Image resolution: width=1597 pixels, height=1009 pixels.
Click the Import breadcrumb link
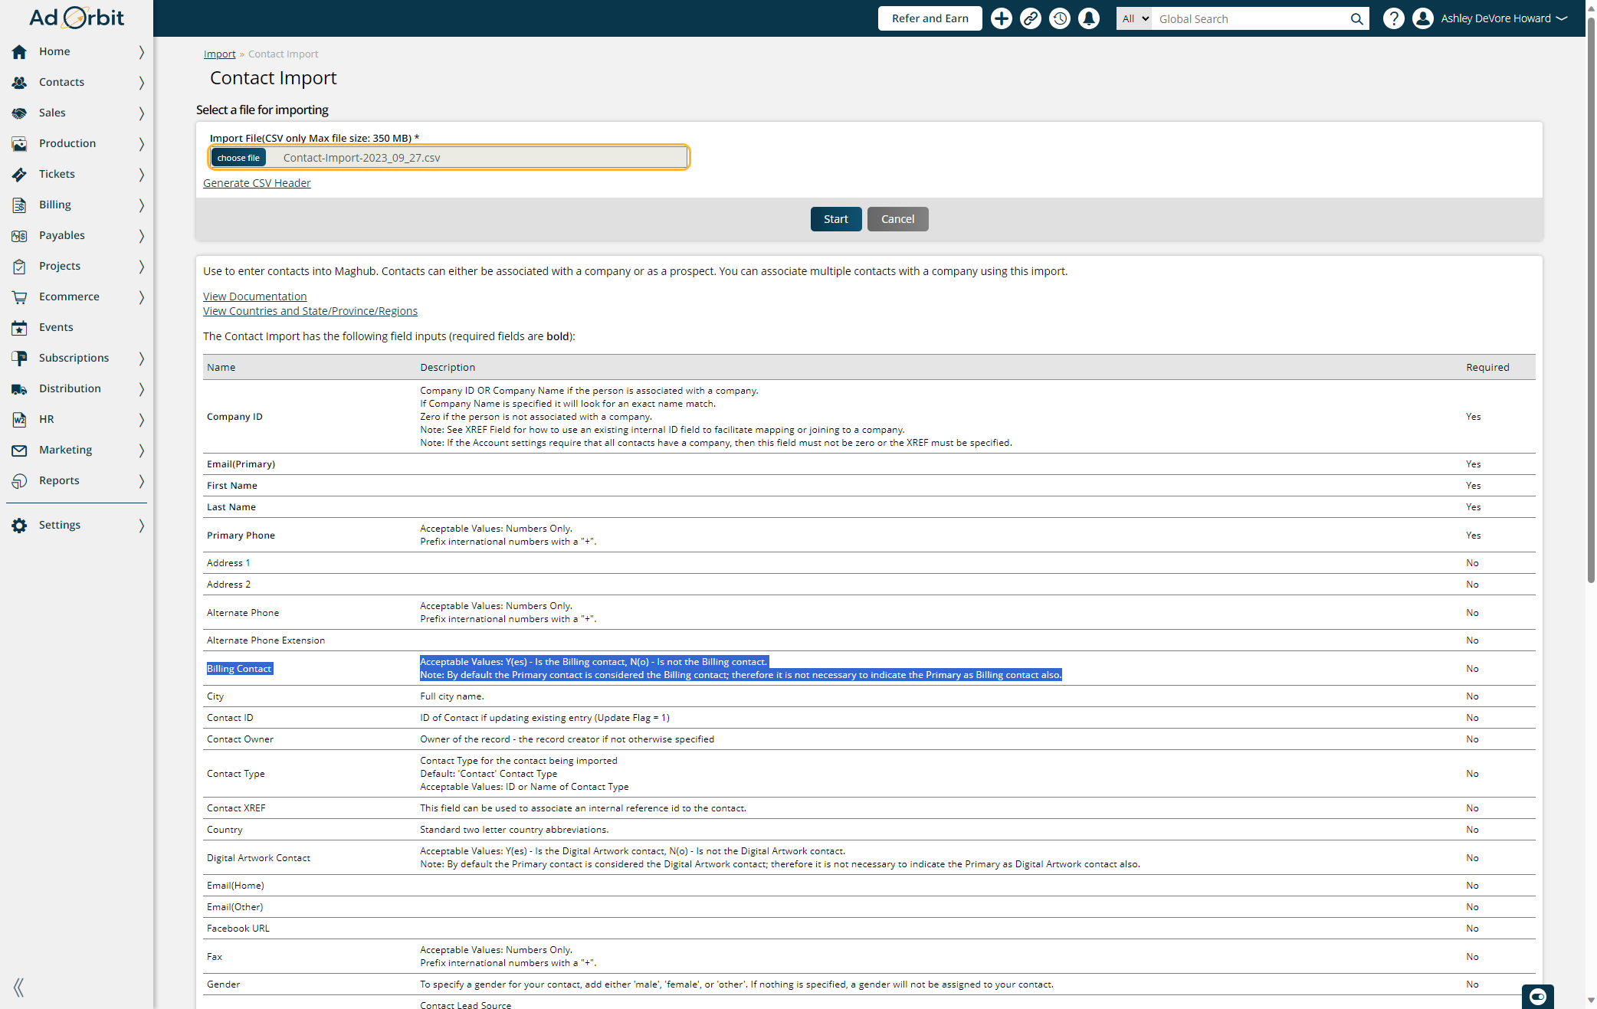[x=219, y=54]
